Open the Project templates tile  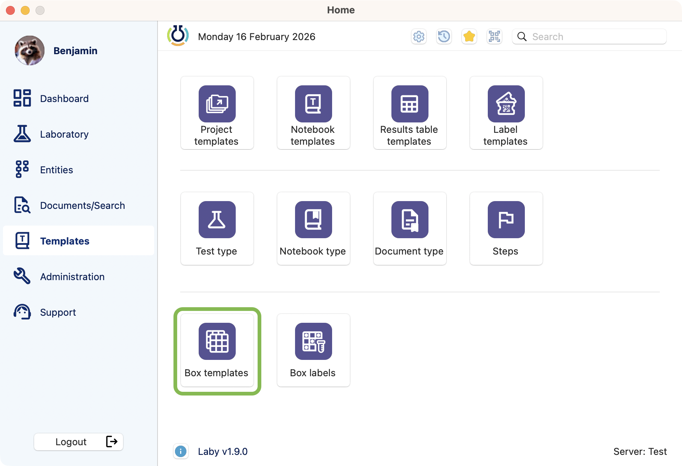pos(217,113)
